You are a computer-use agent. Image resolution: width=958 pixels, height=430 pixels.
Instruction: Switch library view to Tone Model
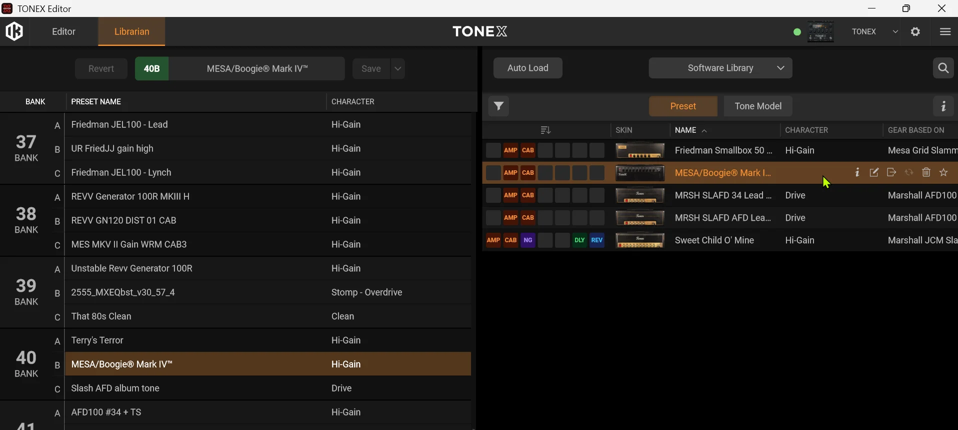(758, 106)
